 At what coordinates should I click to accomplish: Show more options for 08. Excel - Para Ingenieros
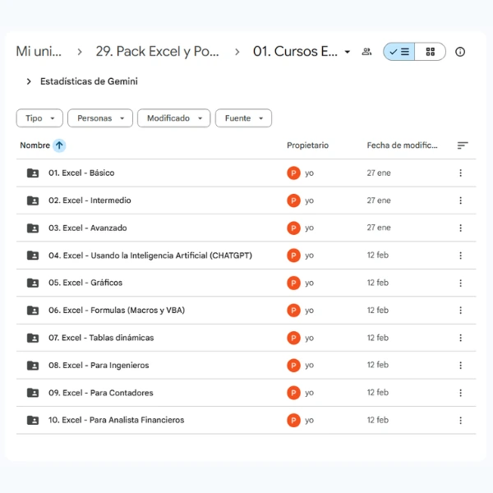point(461,366)
